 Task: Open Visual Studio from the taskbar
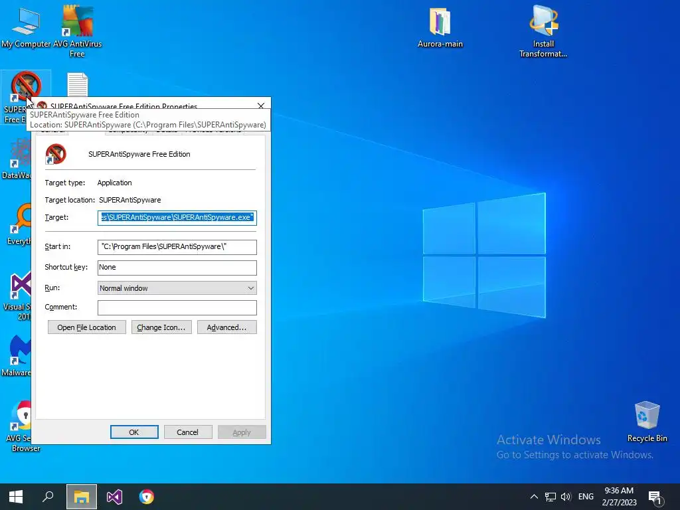pyautogui.click(x=114, y=497)
